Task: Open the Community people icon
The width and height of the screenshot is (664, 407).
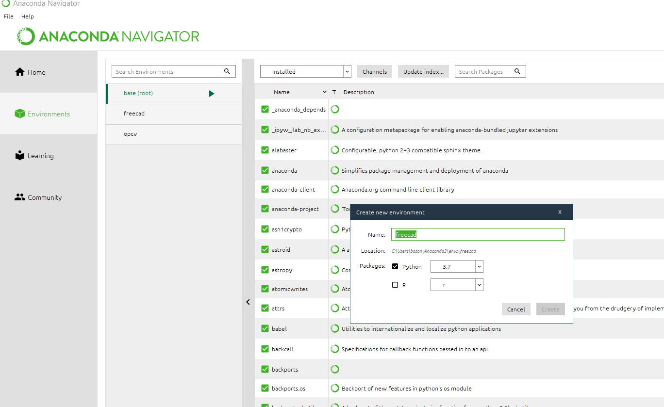Action: 20,197
